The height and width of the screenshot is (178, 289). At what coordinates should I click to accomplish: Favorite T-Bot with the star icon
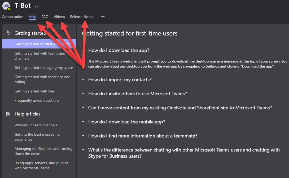tap(37, 6)
